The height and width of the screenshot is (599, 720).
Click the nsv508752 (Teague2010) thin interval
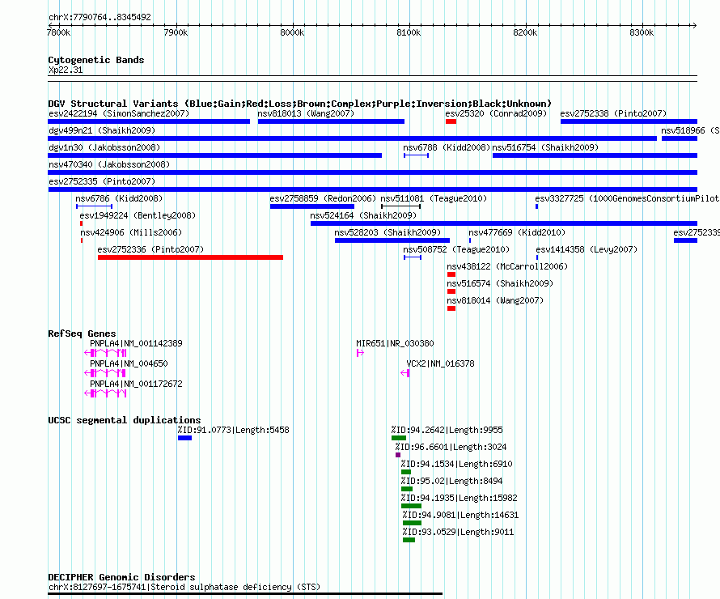pyautogui.click(x=413, y=257)
